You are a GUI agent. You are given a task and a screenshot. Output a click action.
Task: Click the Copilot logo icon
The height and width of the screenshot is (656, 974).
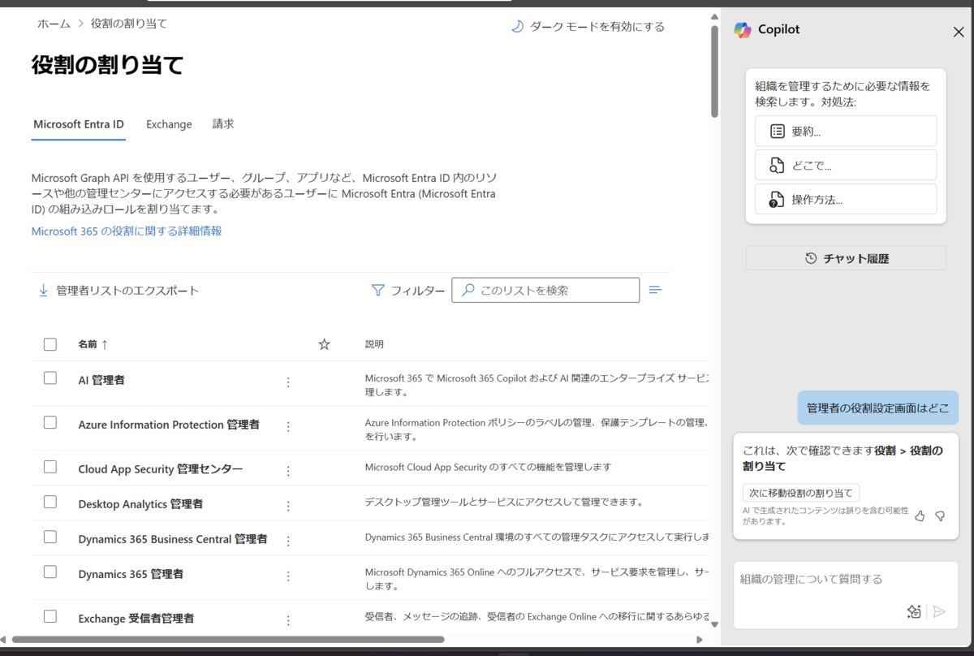point(743,29)
